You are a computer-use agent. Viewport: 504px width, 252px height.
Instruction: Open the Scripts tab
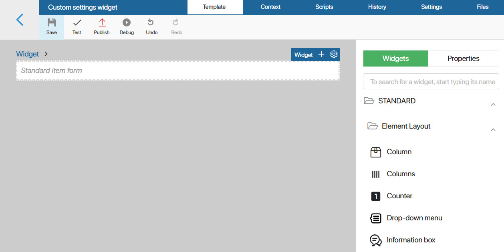click(x=324, y=7)
